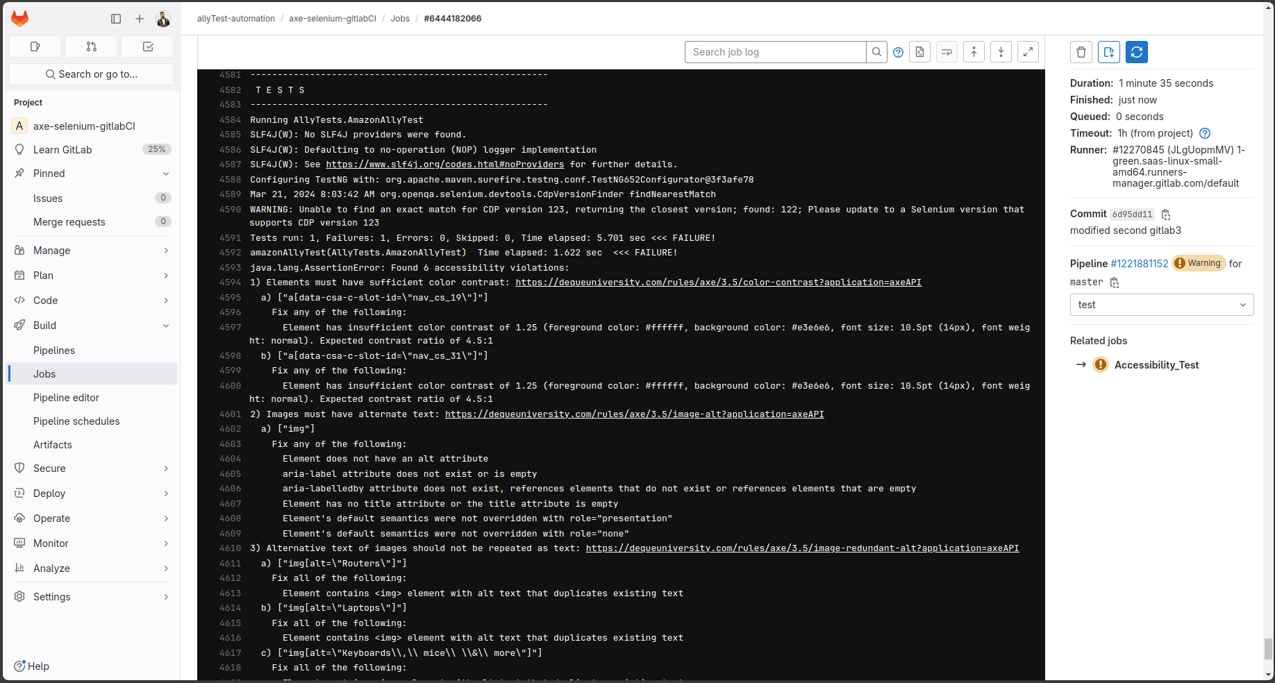Image resolution: width=1275 pixels, height=683 pixels.
Task: Open the Pipeline editor page
Action: pos(66,397)
